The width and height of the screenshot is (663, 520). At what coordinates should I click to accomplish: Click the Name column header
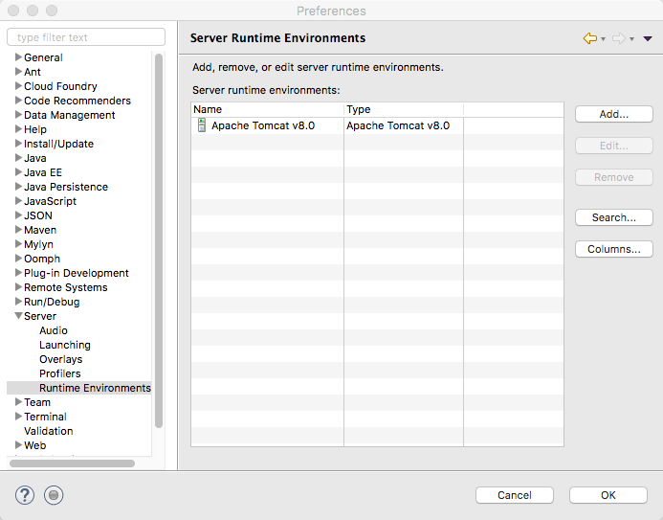[x=268, y=109]
